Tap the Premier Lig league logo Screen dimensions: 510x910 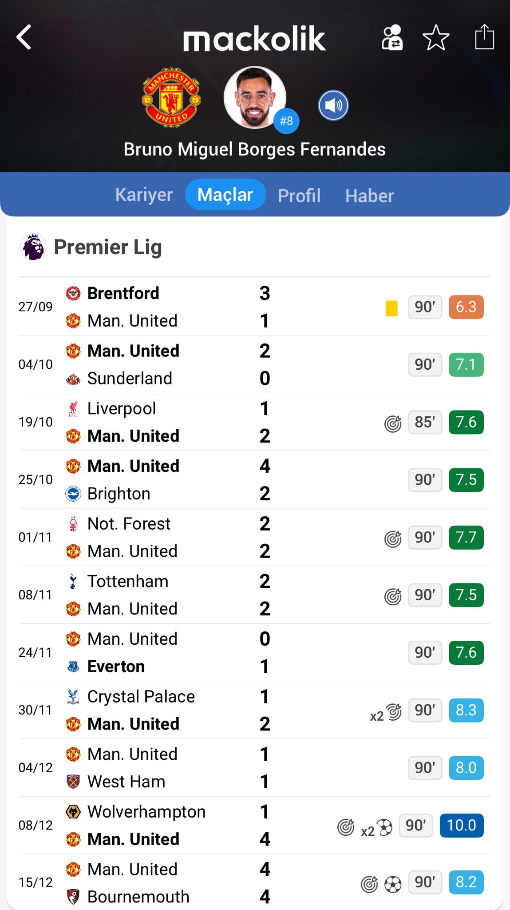point(33,247)
